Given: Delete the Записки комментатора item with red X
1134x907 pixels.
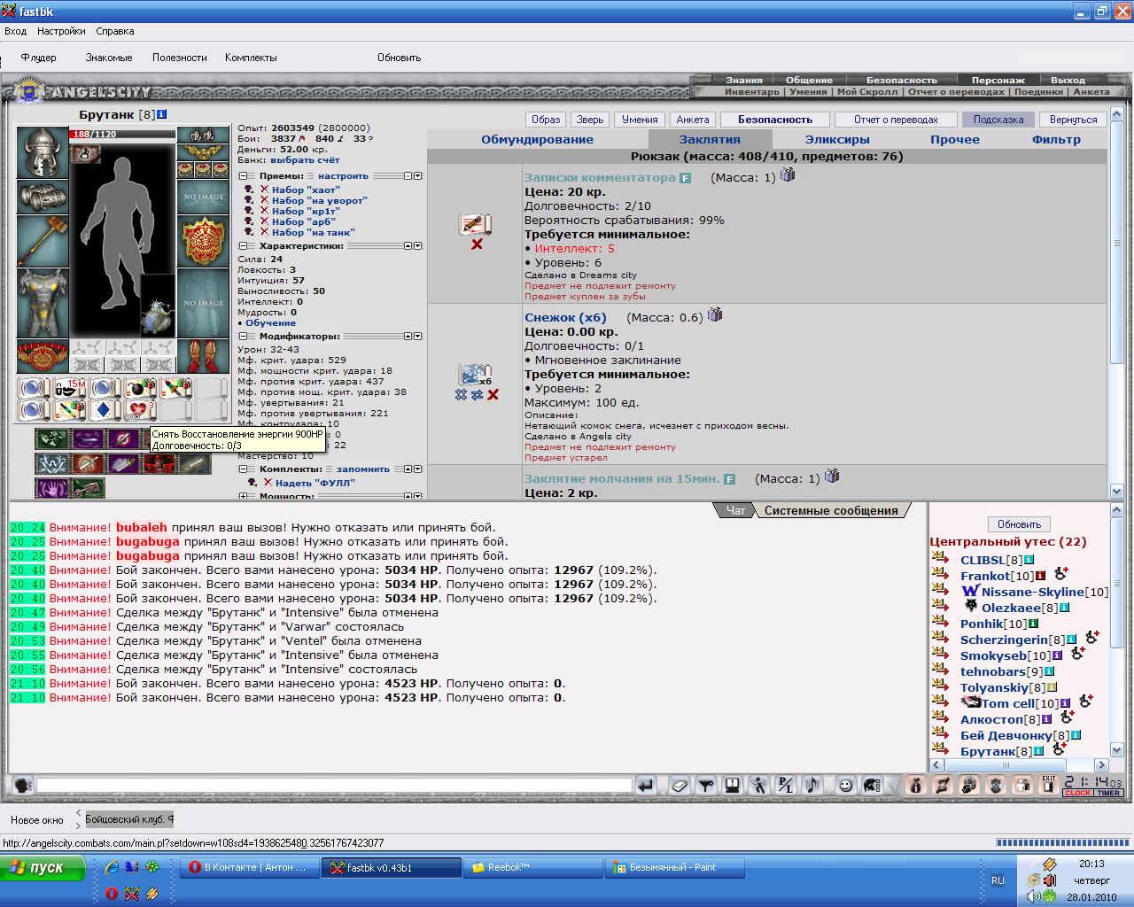Looking at the screenshot, I should 477,244.
